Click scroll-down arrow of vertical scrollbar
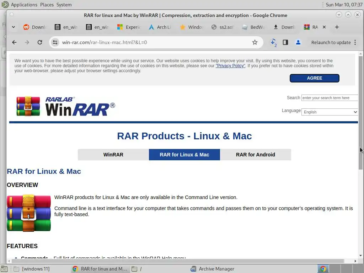 click(x=360, y=256)
